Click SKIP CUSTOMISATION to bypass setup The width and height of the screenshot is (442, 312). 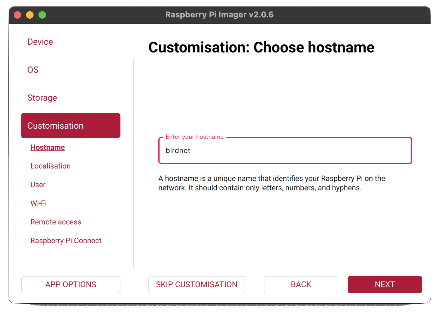(196, 284)
